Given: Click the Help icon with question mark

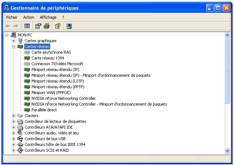Looking at the screenshot, I should [57, 26].
